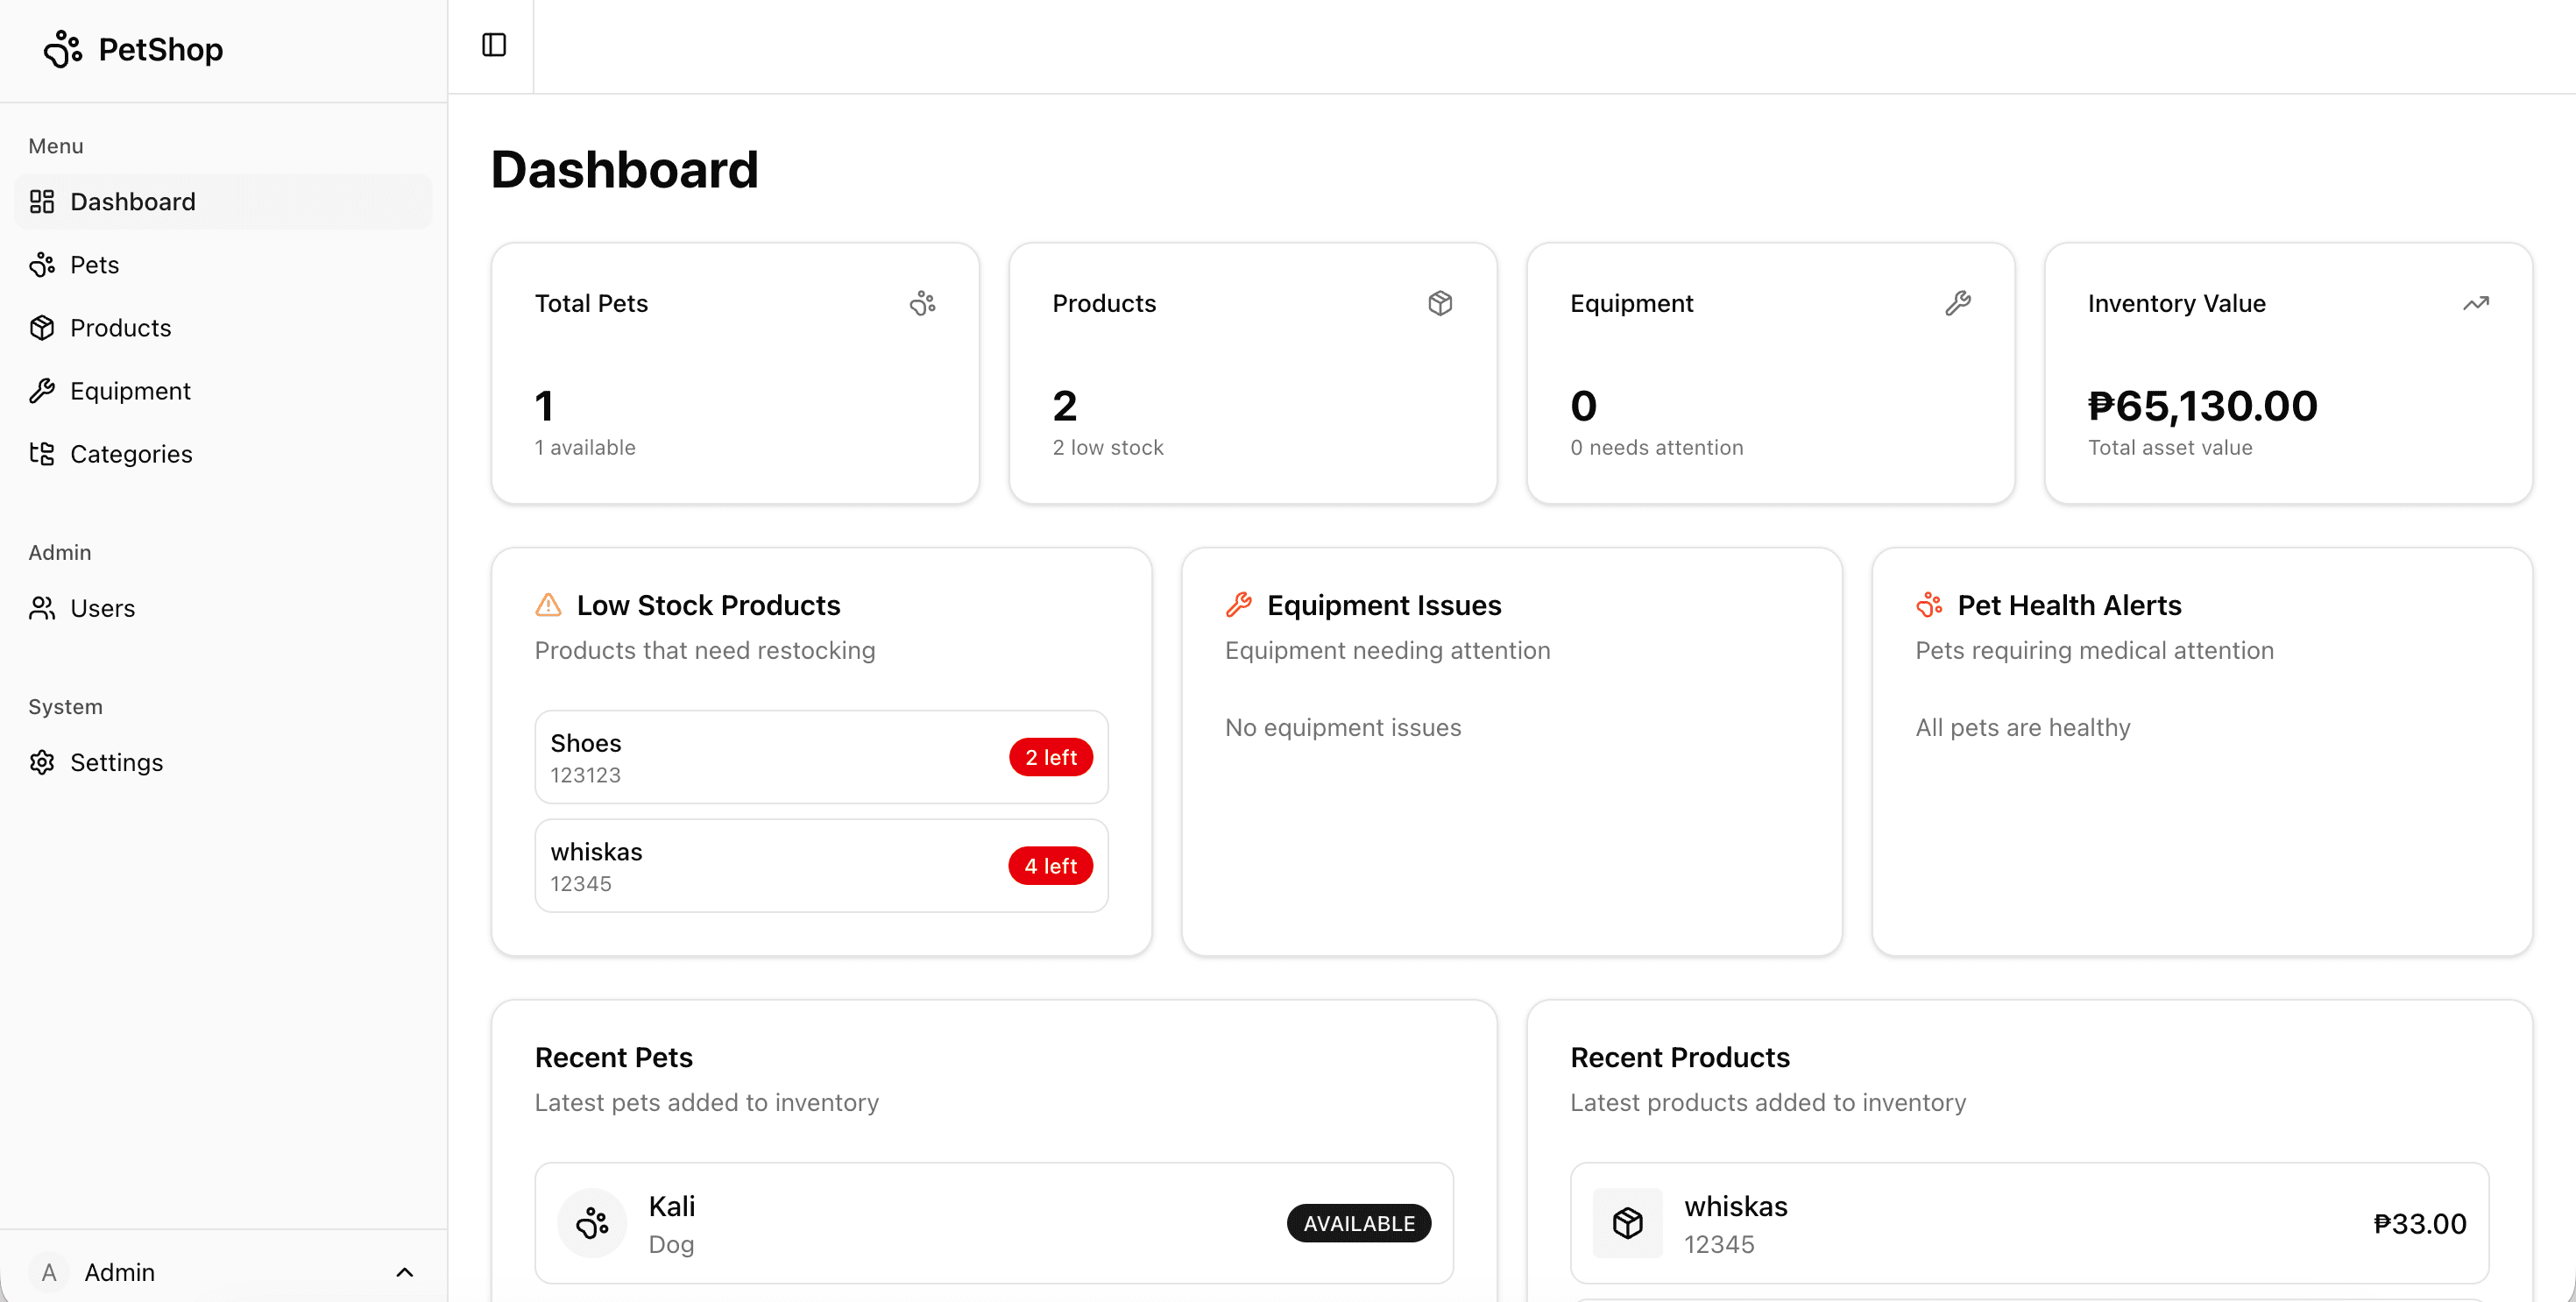Click the SKU '123123' under Shoes
The height and width of the screenshot is (1302, 2576).
coord(586,776)
